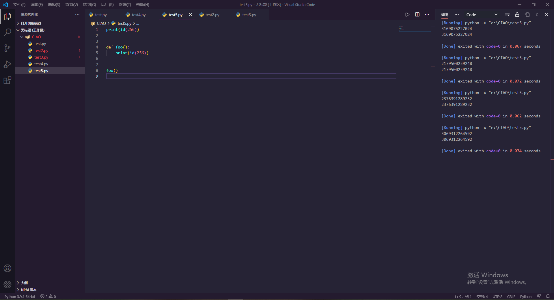
Task: Open the Code output channel dropdown
Action: click(x=482, y=15)
